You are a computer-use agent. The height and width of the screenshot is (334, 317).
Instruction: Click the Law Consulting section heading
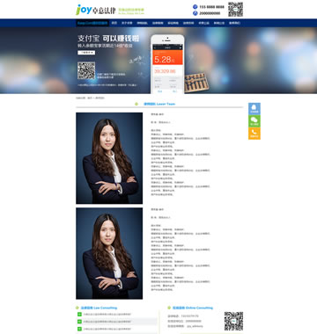pyautogui.click(x=99, y=308)
